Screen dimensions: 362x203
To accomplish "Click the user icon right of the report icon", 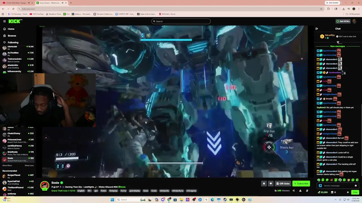I will tap(307, 191).
